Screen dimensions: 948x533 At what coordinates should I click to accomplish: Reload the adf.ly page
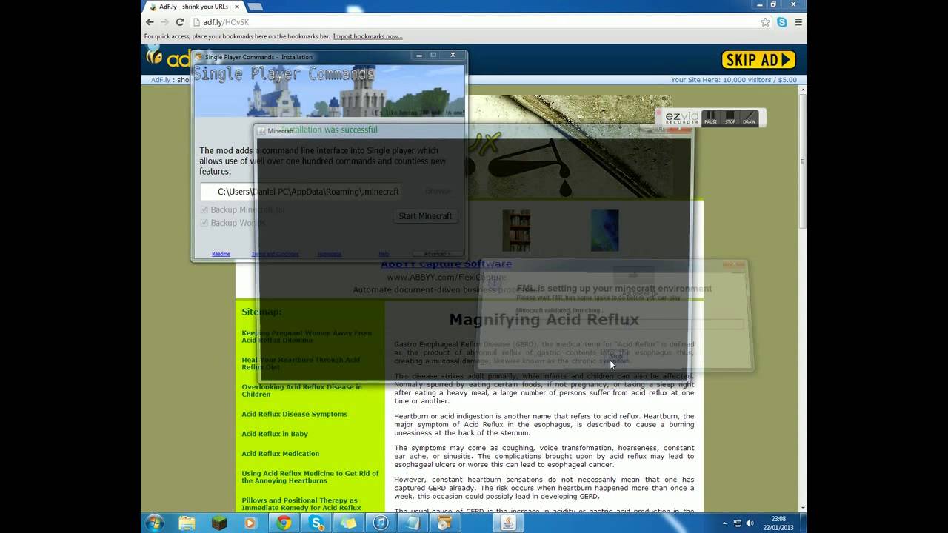[x=180, y=22]
